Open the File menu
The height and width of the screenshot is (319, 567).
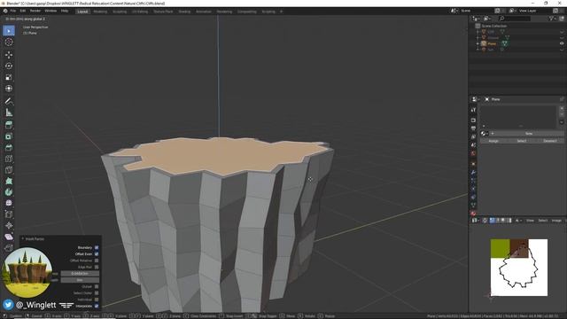tap(13, 12)
